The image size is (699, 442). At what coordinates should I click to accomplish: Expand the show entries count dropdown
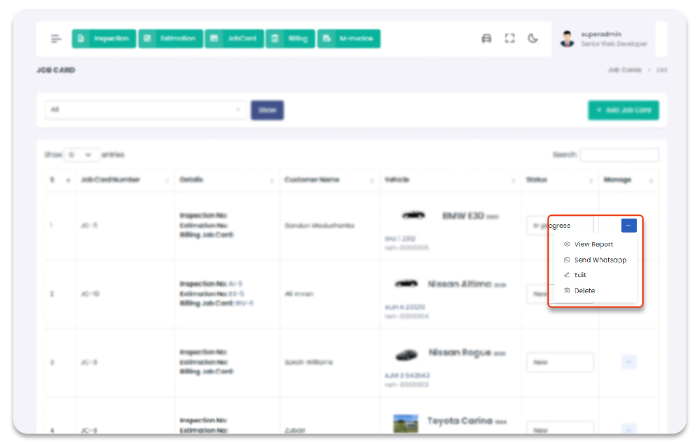[x=82, y=155]
